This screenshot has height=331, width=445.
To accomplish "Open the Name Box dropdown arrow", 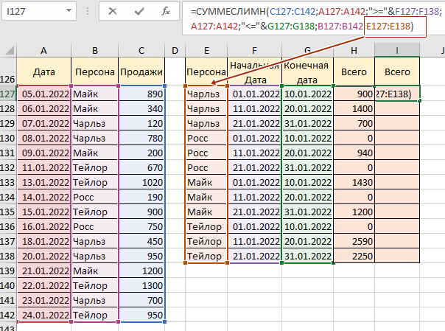I will point(69,11).
